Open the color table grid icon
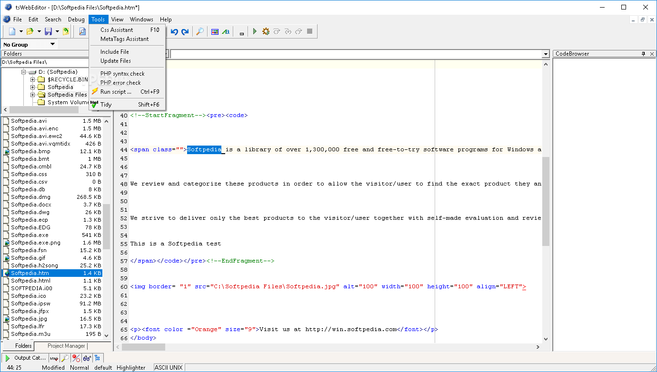Image resolution: width=657 pixels, height=372 pixels. coord(215,31)
